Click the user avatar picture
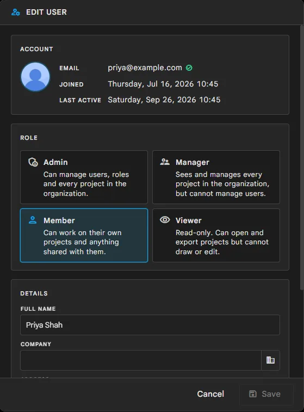 pyautogui.click(x=35, y=77)
